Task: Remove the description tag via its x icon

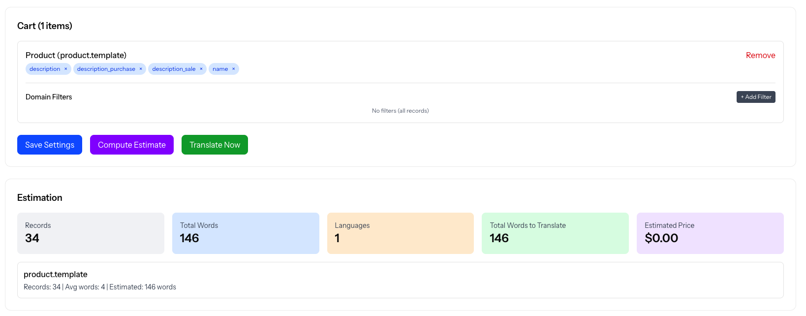Action: tap(65, 69)
